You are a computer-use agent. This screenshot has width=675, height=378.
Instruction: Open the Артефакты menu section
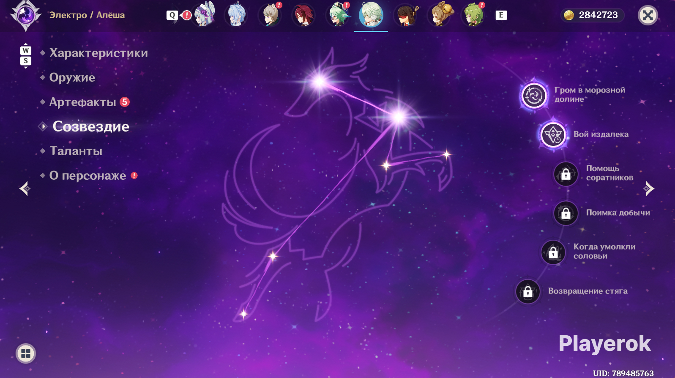pos(83,102)
